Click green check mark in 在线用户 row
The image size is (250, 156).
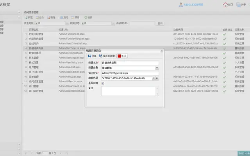click(225, 44)
